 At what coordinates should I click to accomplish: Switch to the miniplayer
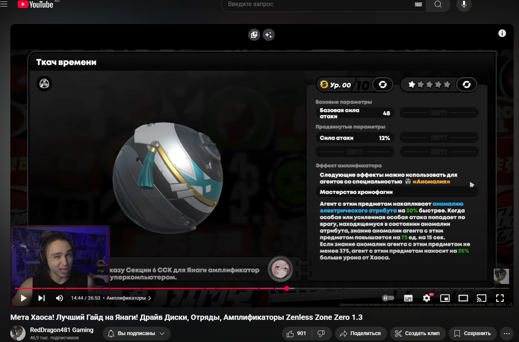click(x=445, y=298)
